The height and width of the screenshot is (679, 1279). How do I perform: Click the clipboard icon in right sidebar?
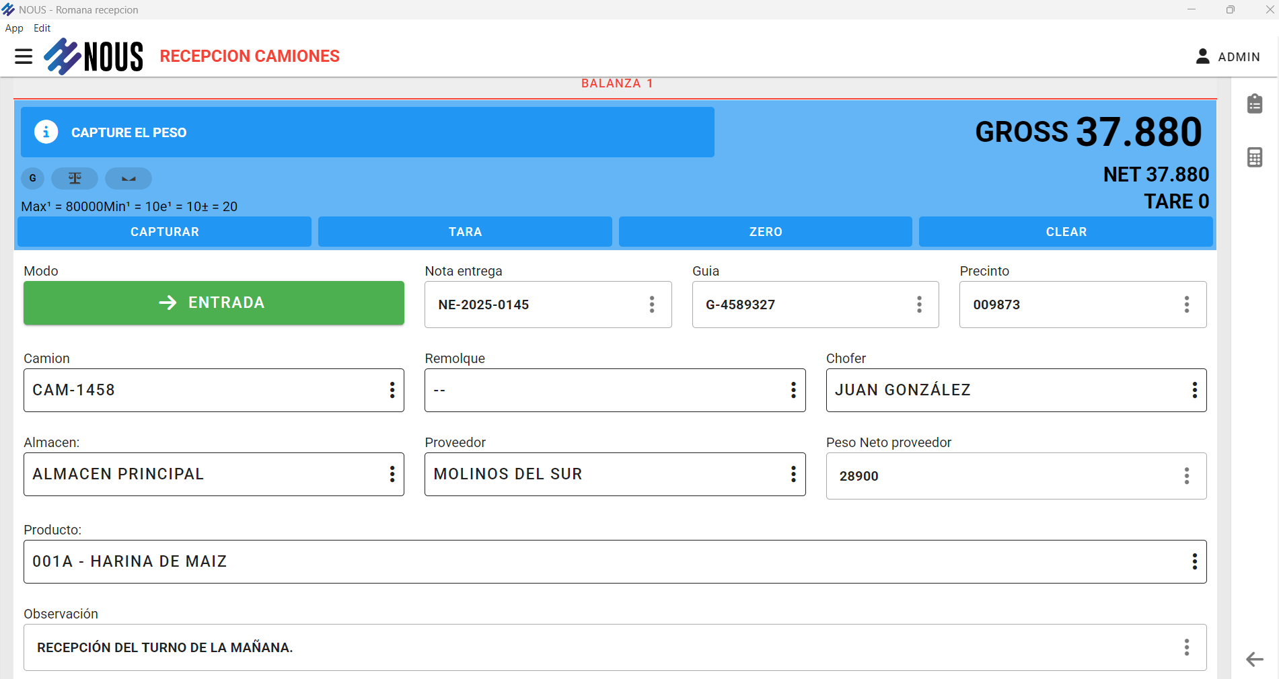coord(1254,104)
